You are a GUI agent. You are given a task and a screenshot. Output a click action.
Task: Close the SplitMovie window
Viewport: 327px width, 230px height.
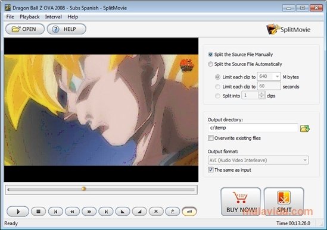pos(316,8)
